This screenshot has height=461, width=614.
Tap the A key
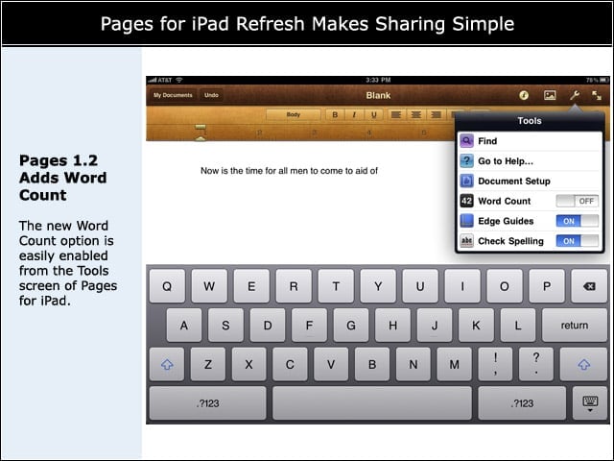coord(183,325)
